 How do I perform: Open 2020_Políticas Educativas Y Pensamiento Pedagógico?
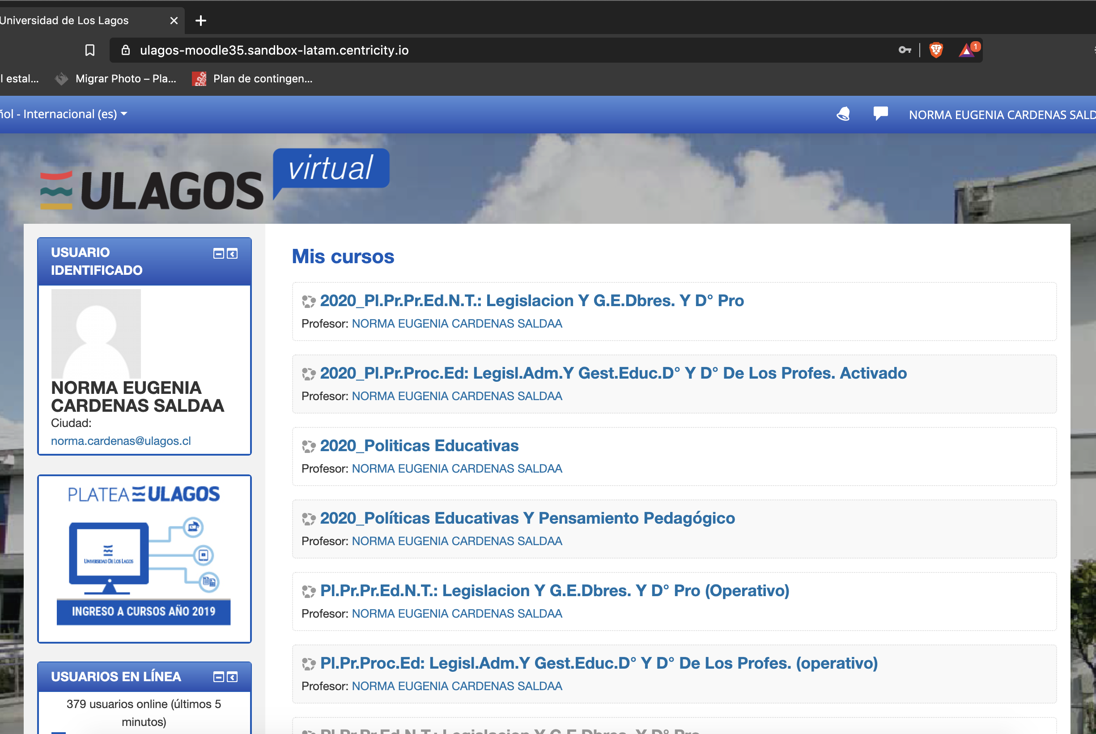point(527,518)
